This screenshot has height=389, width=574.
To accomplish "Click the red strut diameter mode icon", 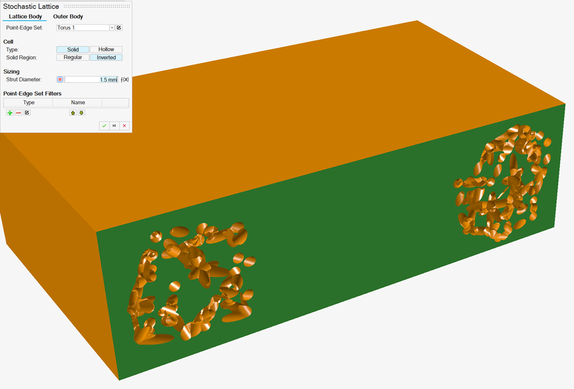I will [60, 79].
